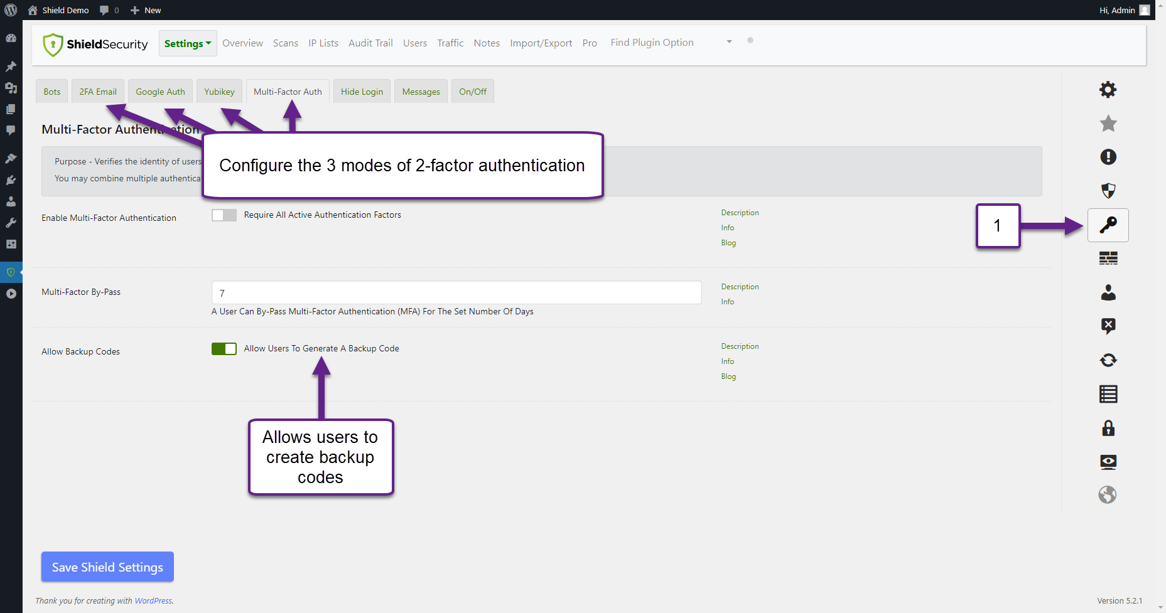Viewport: 1166px width, 613px height.
Task: Open the Login Protection key icon
Action: point(1108,225)
